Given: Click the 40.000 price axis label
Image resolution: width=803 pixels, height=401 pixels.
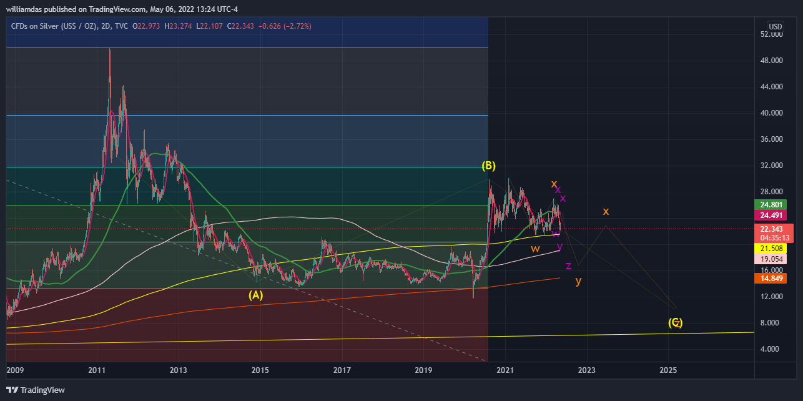Looking at the screenshot, I should pyautogui.click(x=772, y=113).
